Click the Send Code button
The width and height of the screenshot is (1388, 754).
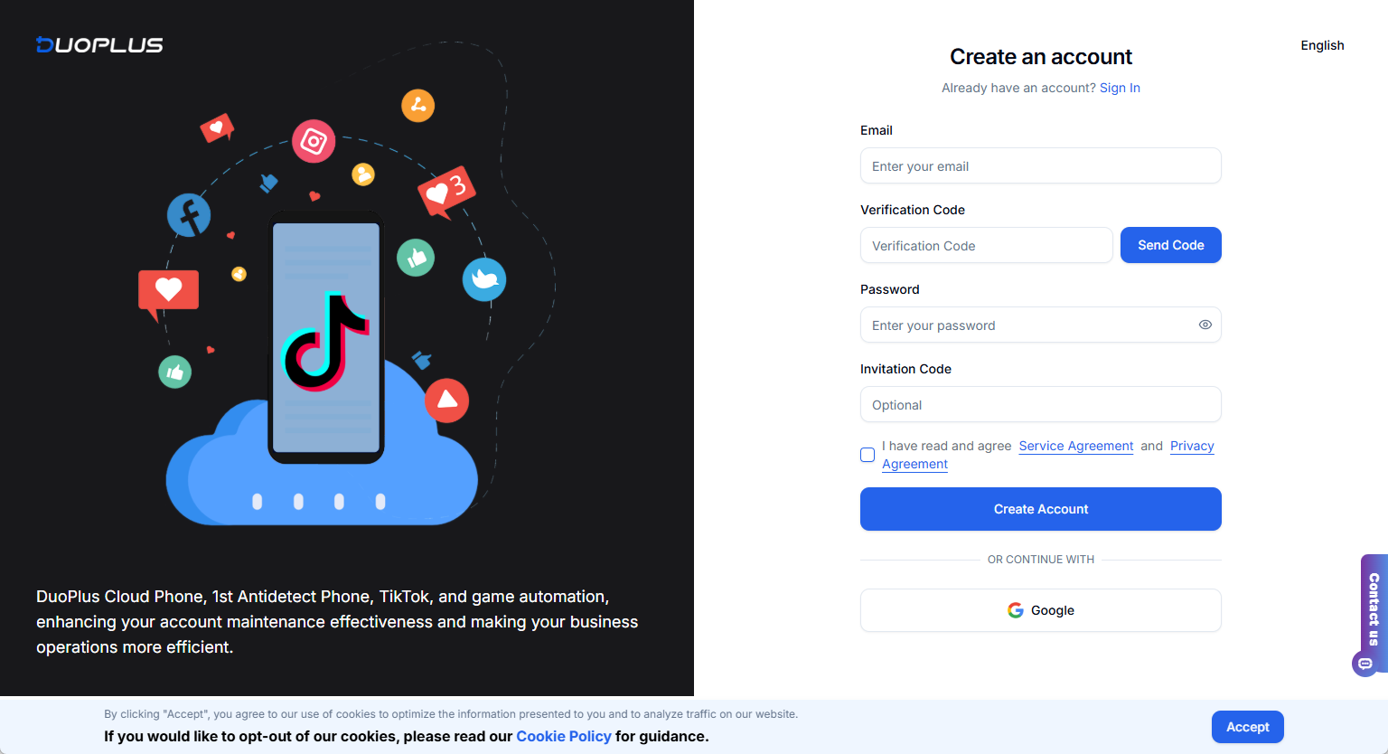pos(1170,245)
